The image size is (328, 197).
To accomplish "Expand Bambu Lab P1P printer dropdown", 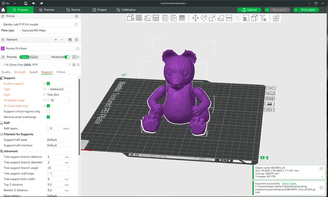I will click(x=38, y=24).
